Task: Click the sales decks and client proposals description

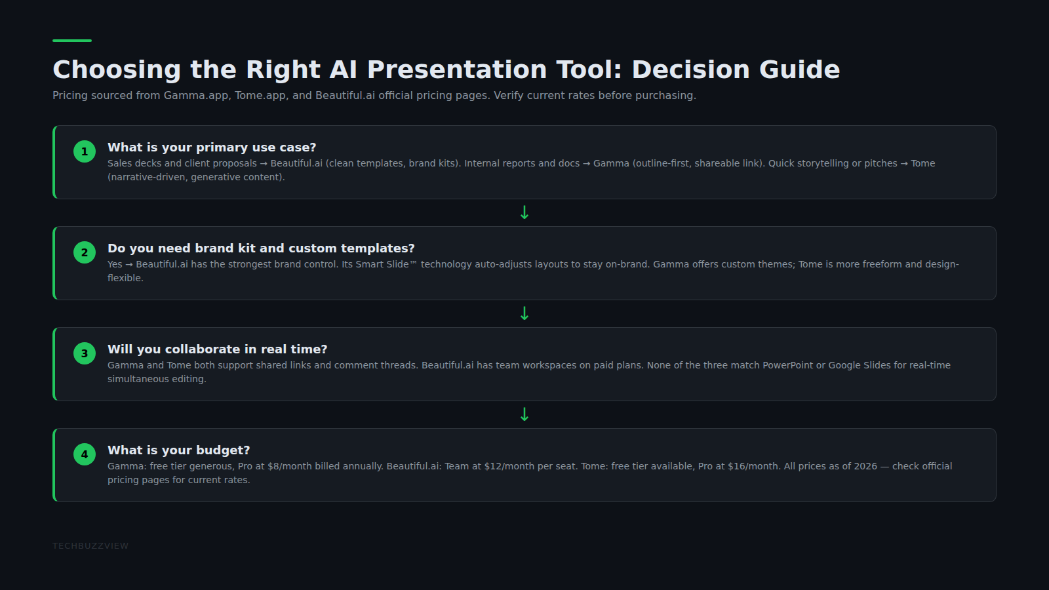Action: click(521, 170)
